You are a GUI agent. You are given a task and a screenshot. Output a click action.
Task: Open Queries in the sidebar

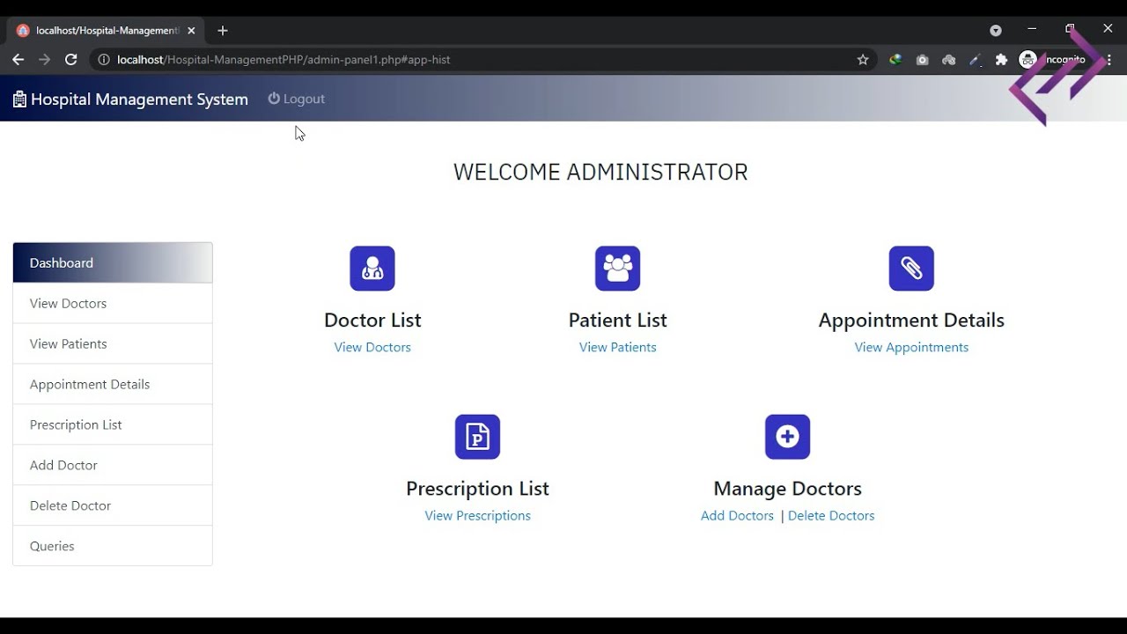point(113,546)
